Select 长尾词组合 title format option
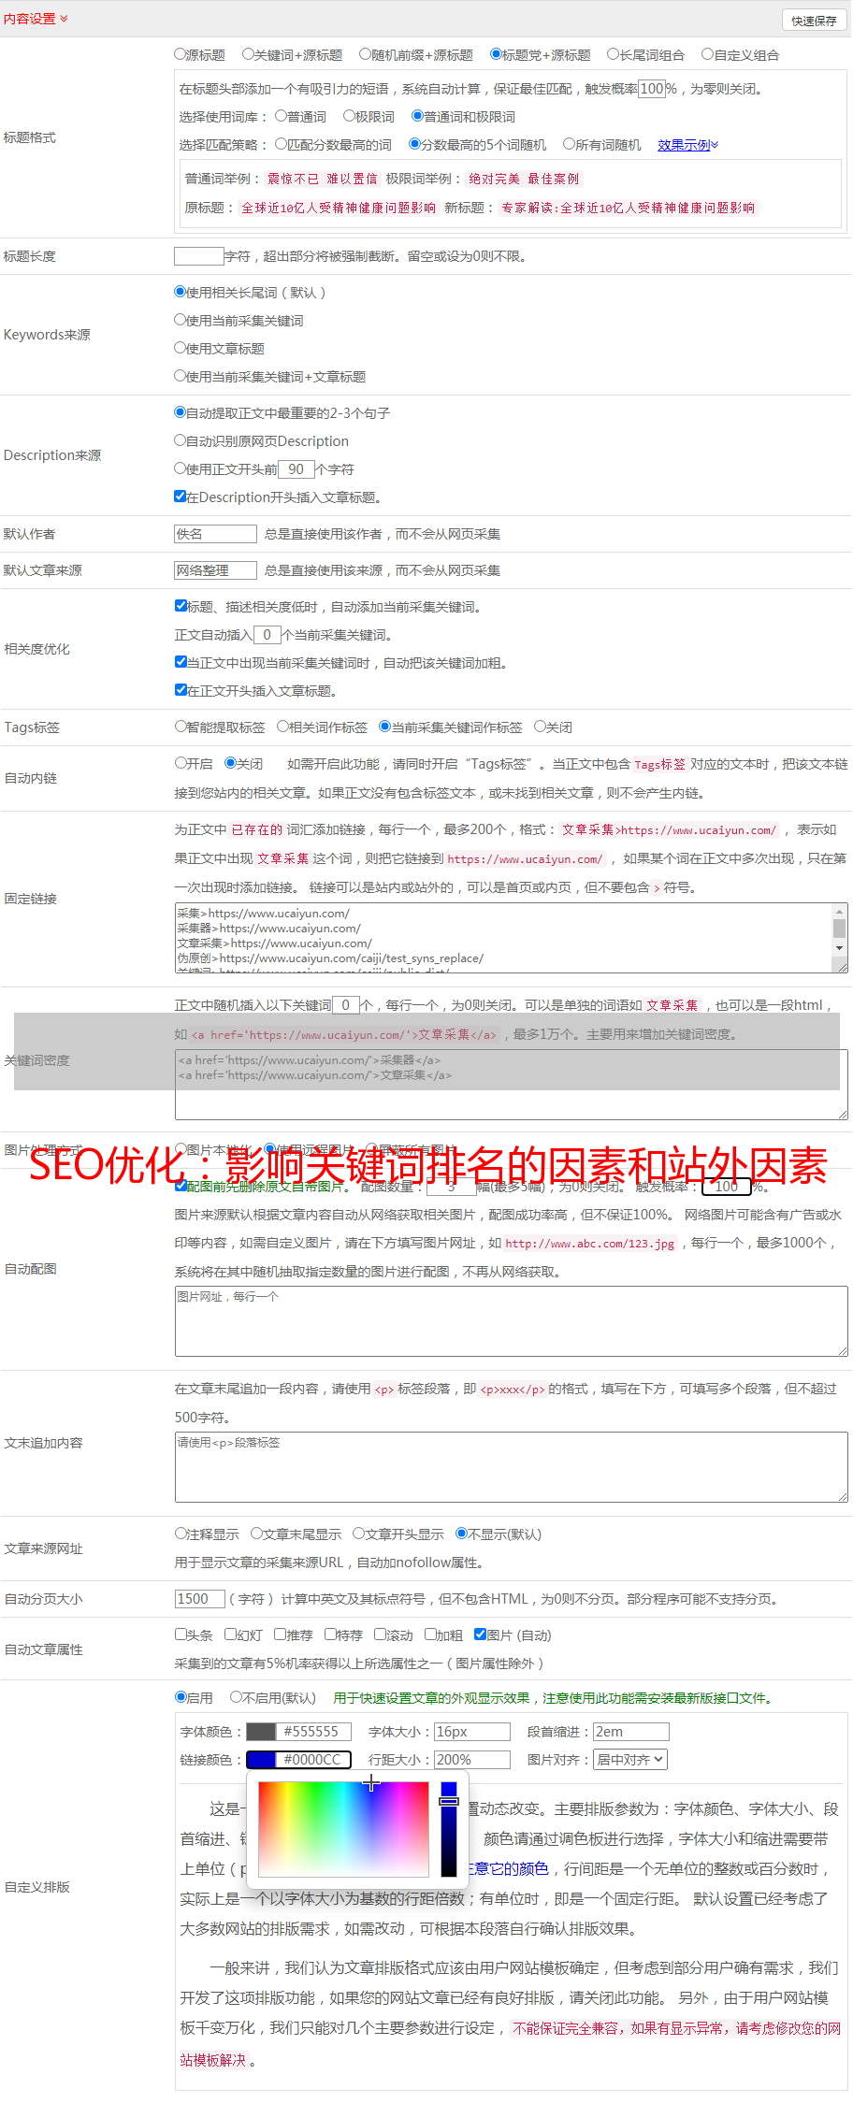Viewport: 853px width, 2103px height. [x=614, y=54]
